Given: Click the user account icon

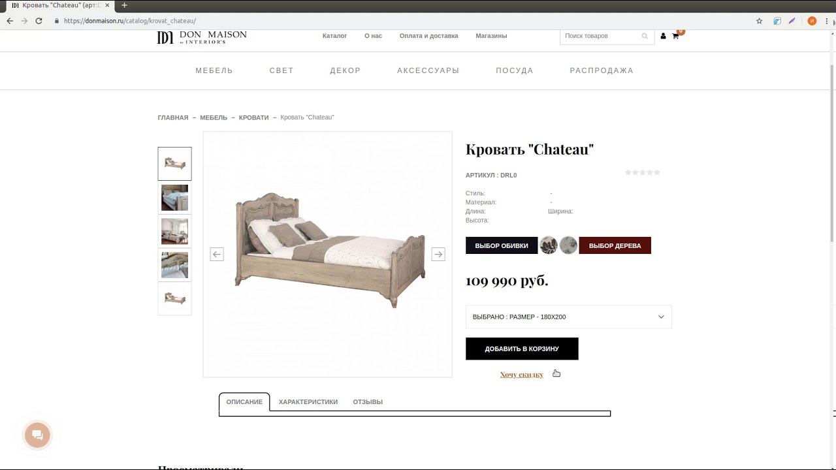Looking at the screenshot, I should [663, 36].
